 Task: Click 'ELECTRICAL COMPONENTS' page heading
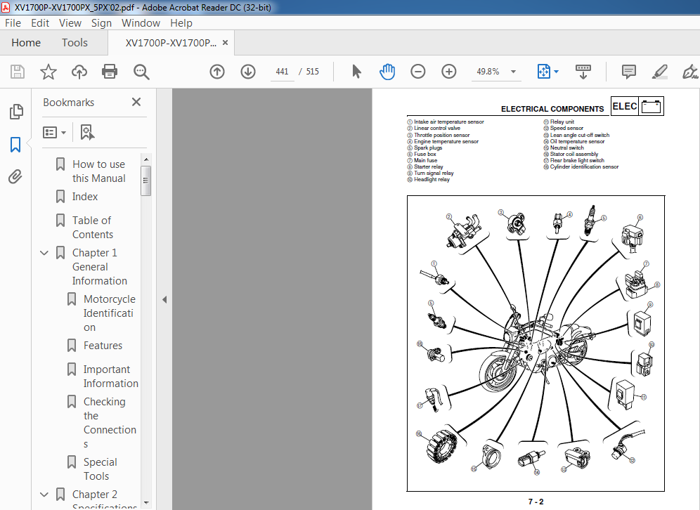552,109
